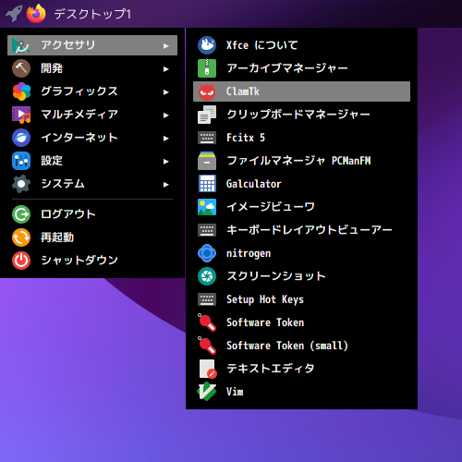Click the PCManFM file drawer icon
462x462 pixels.
click(x=207, y=161)
